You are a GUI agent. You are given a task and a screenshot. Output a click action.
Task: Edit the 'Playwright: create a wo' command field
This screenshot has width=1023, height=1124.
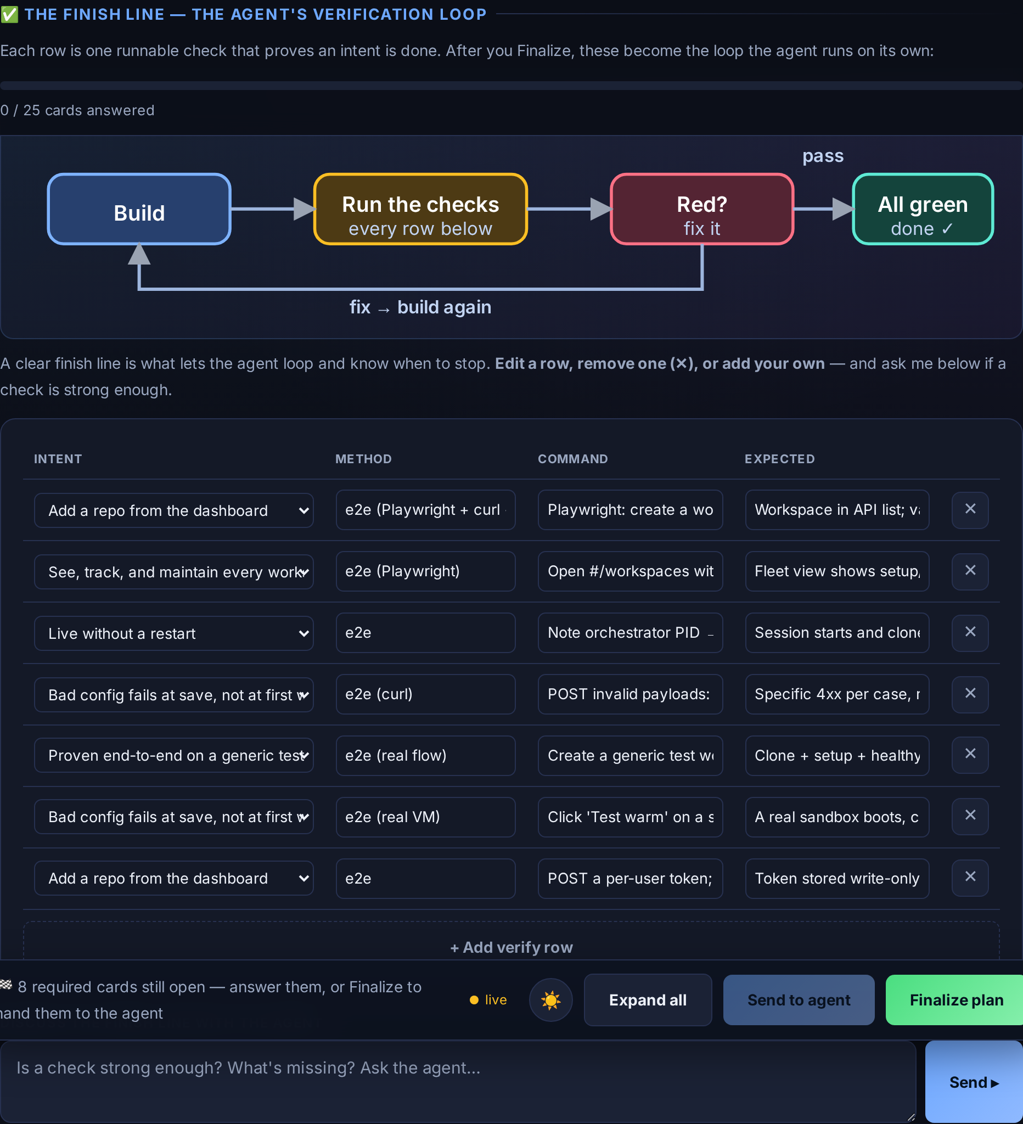630,510
